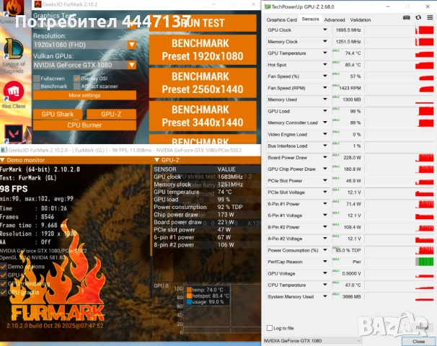Click the RUN TEST button
The width and height of the screenshot is (437, 346).
[203, 23]
